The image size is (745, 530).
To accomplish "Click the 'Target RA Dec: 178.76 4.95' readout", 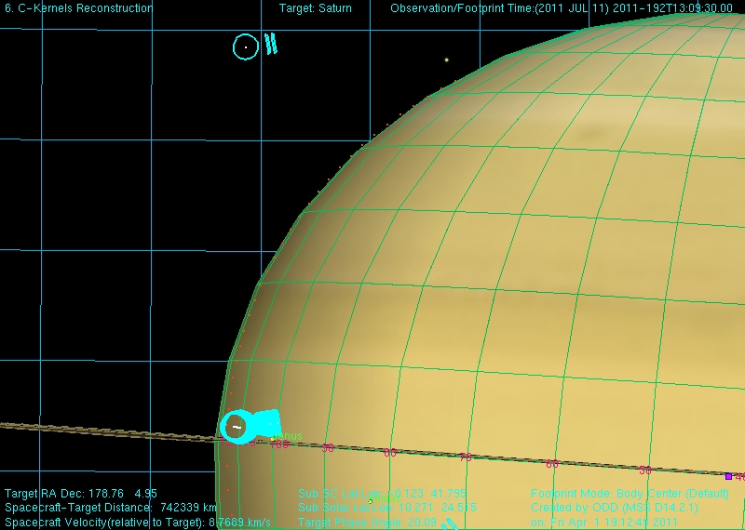I will point(81,494).
